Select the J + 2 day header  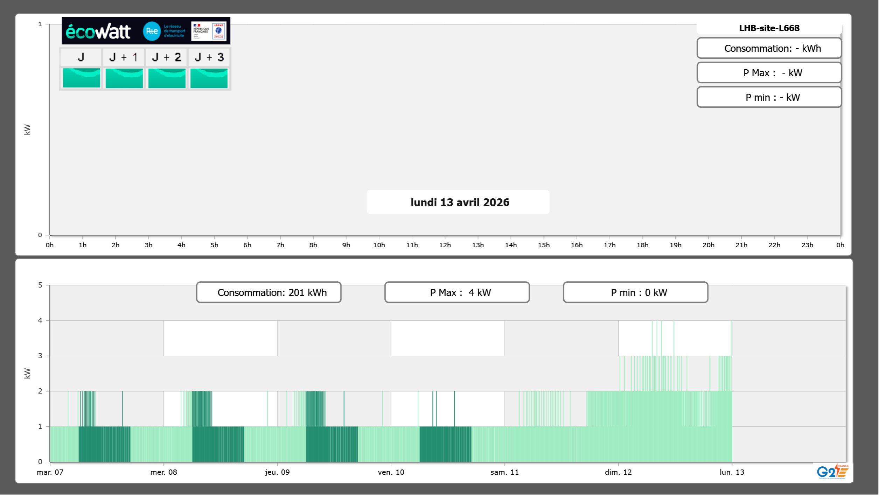[166, 57]
